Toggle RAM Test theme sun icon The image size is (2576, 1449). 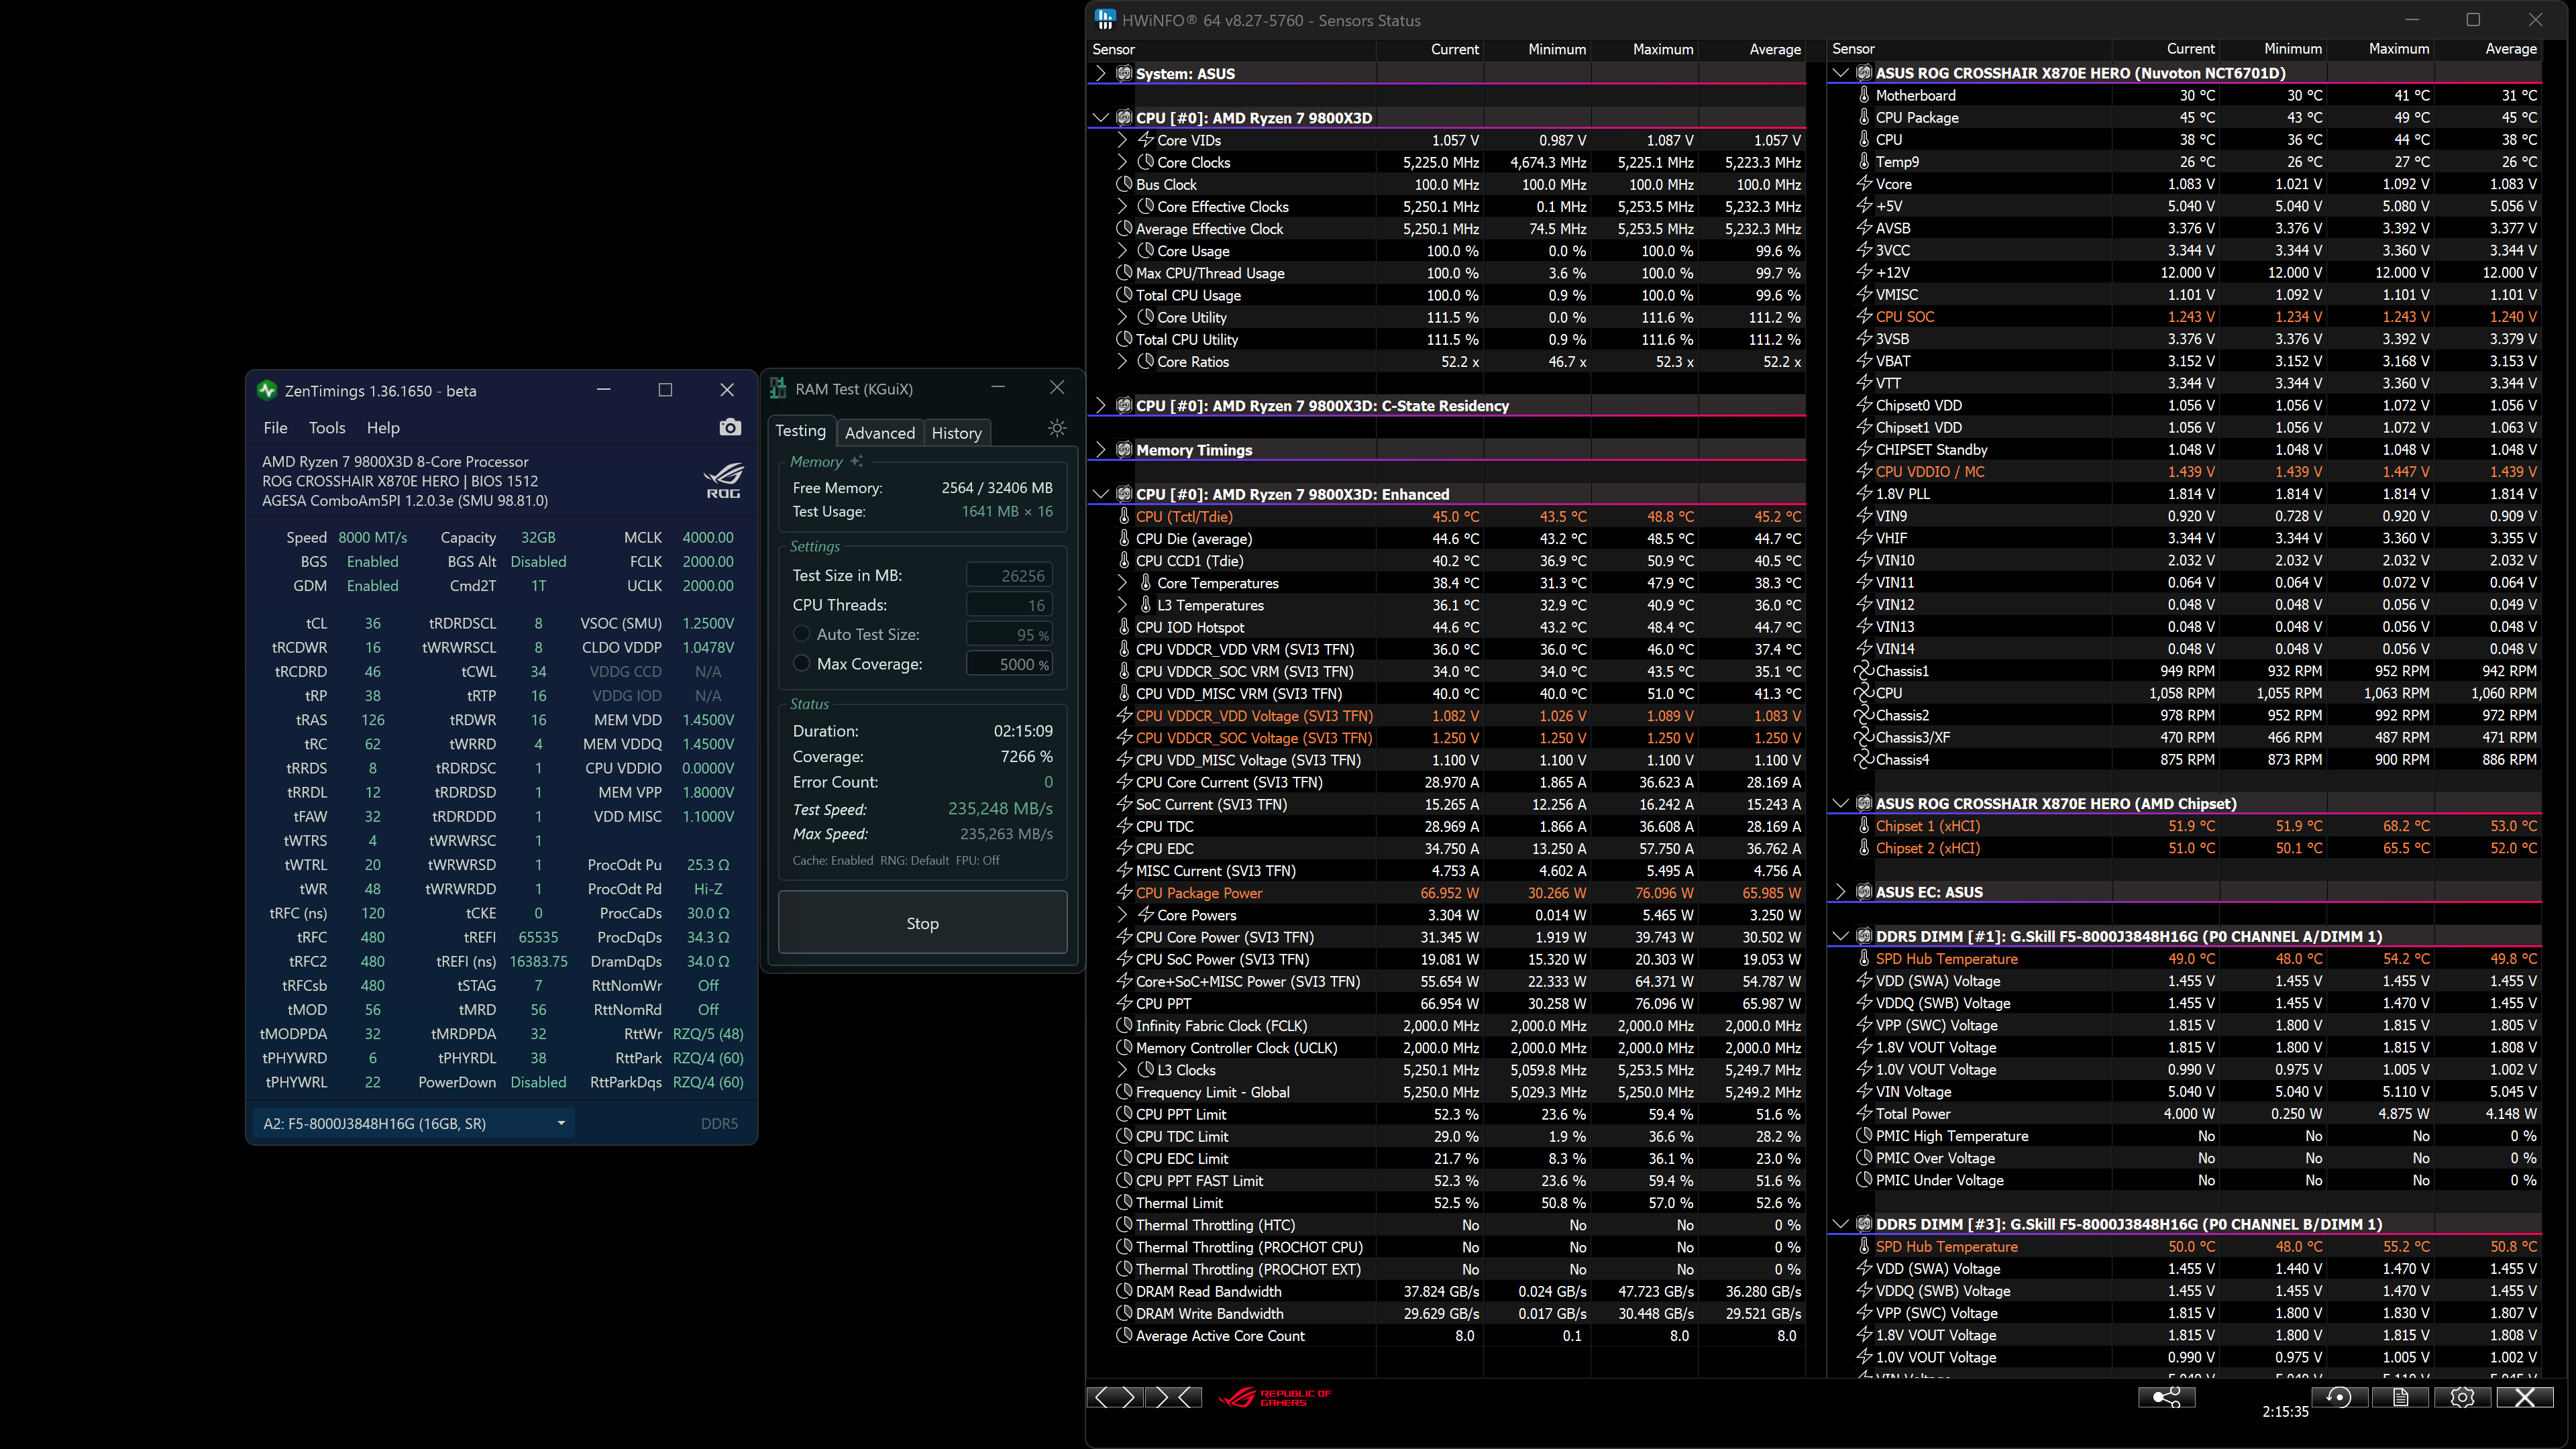(x=1057, y=429)
